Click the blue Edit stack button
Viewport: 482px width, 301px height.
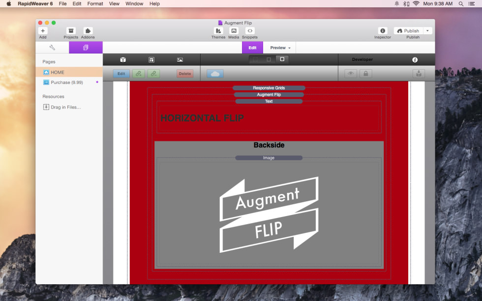pos(121,74)
